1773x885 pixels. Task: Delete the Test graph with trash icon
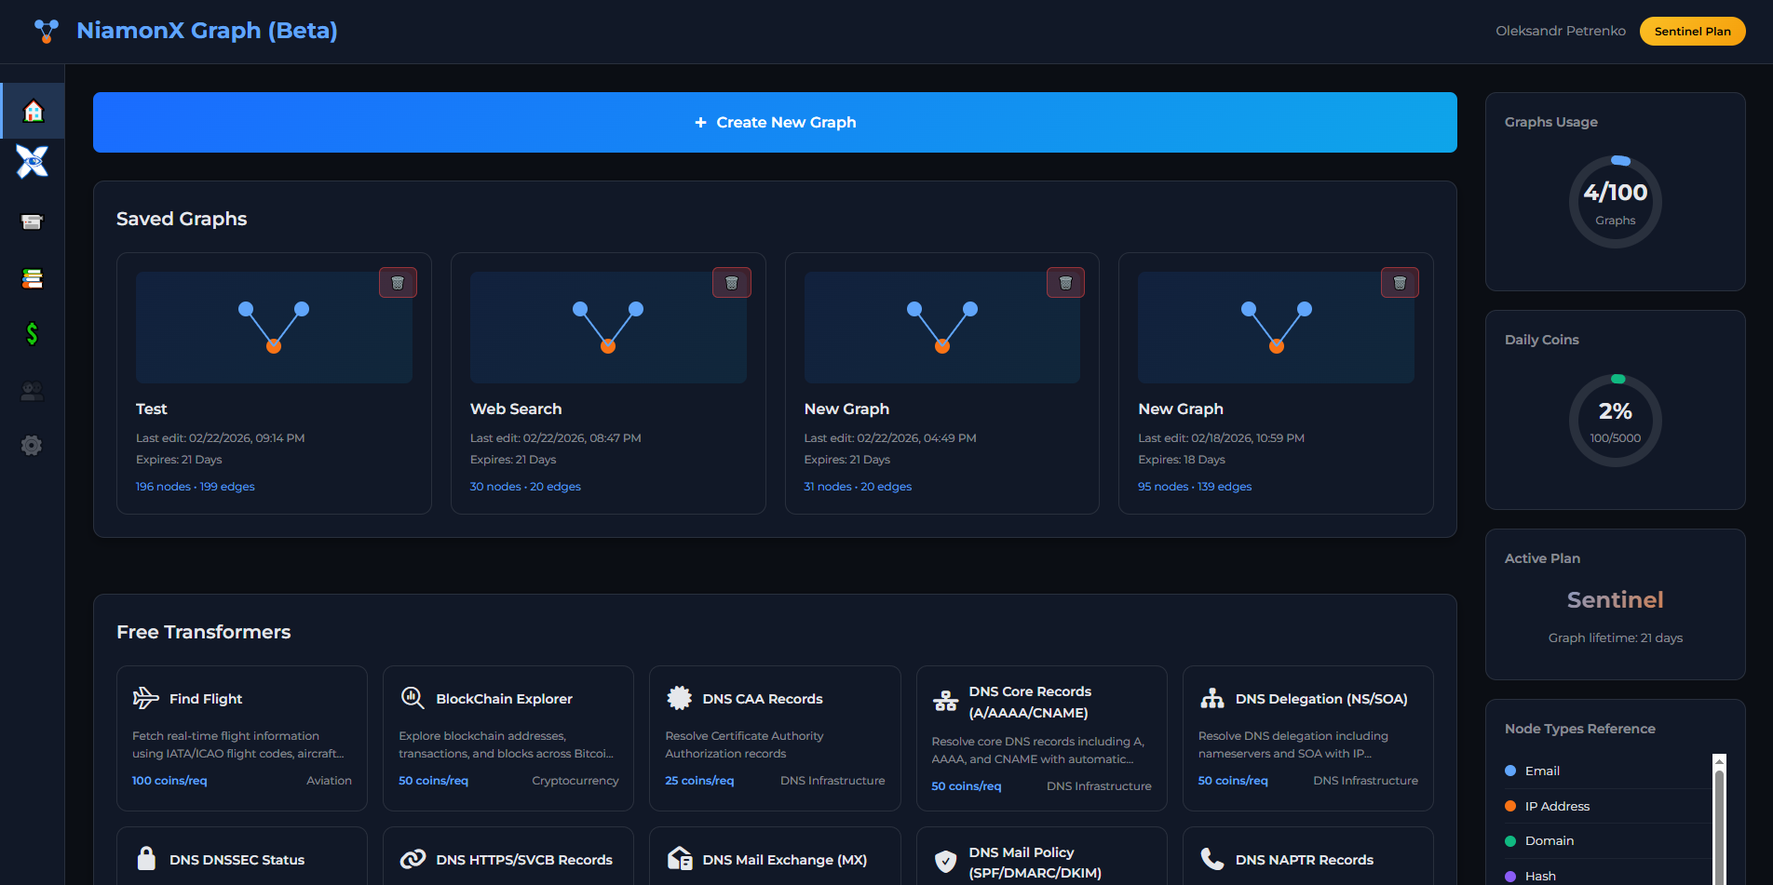(x=398, y=283)
